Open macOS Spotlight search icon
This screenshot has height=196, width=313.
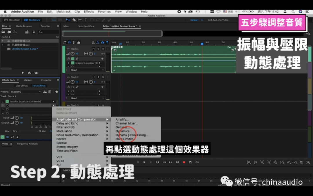[x=293, y=12]
